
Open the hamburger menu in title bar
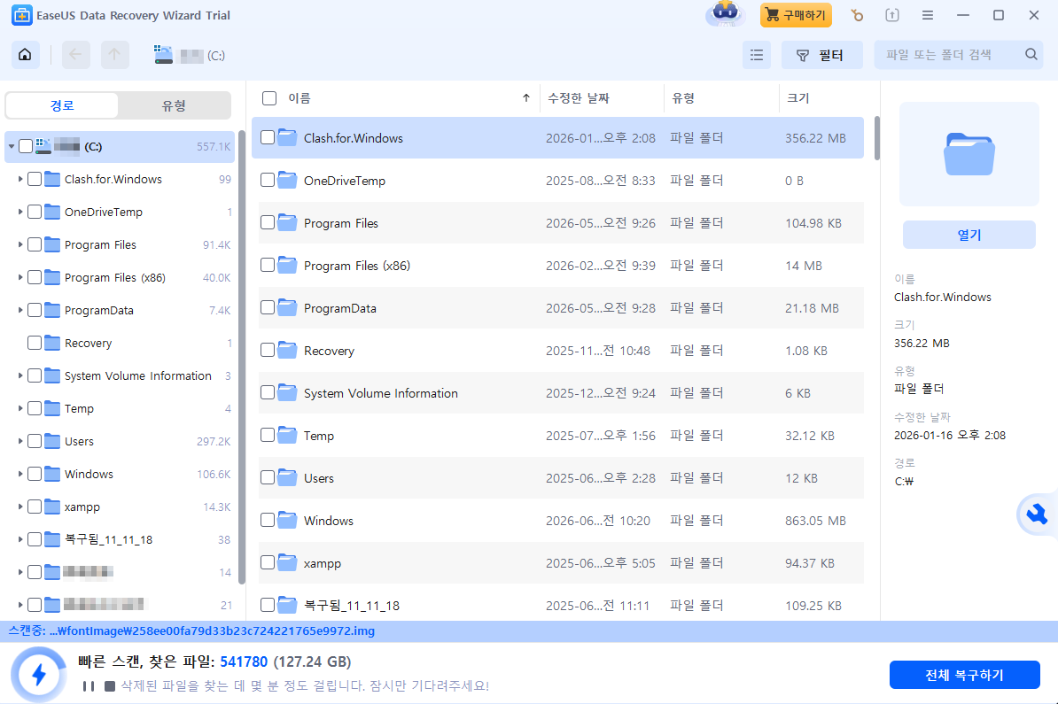coord(928,15)
